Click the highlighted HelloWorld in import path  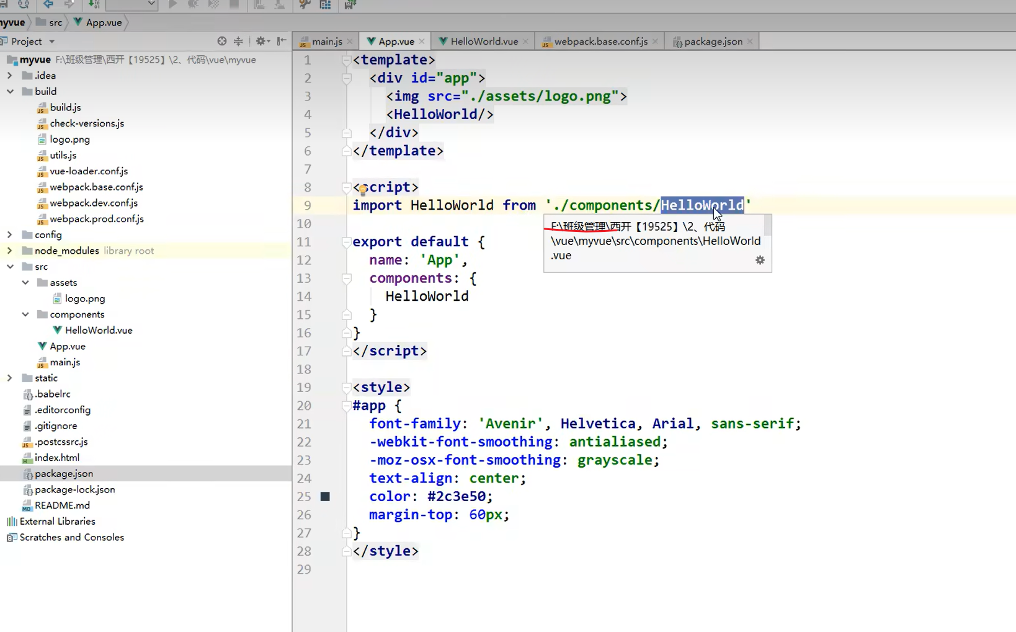tap(702, 205)
